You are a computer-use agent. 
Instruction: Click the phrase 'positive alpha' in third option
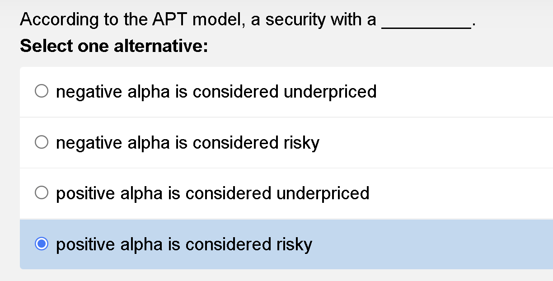point(100,193)
